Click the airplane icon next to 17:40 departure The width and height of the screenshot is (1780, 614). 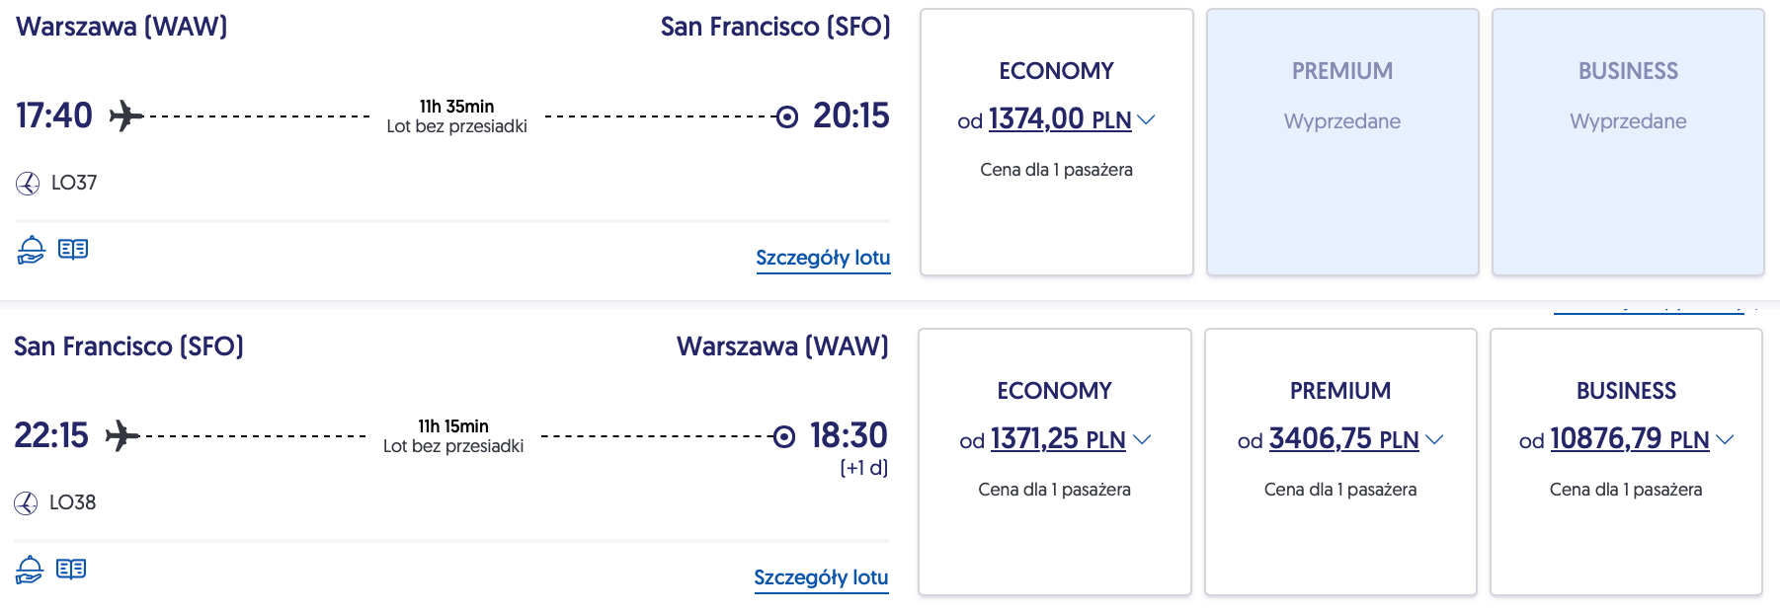tap(125, 115)
